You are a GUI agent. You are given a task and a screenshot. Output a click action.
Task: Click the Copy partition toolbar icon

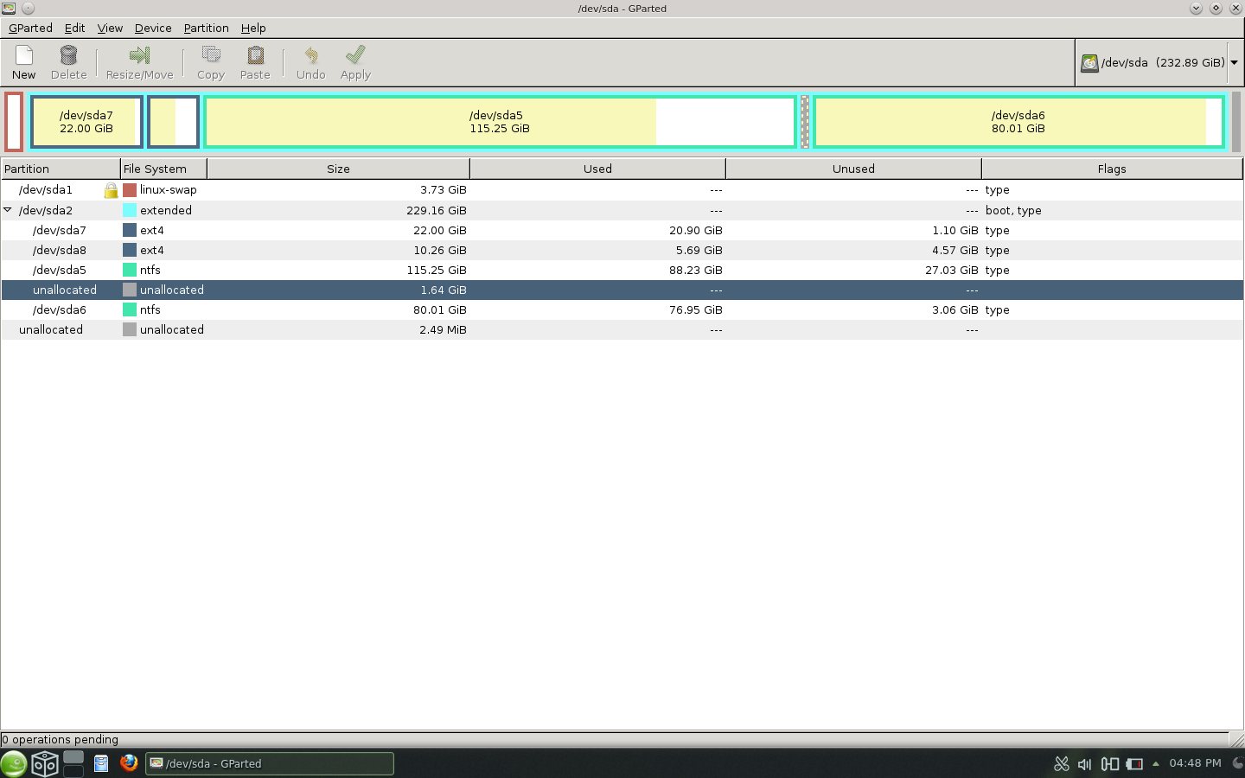(x=210, y=56)
